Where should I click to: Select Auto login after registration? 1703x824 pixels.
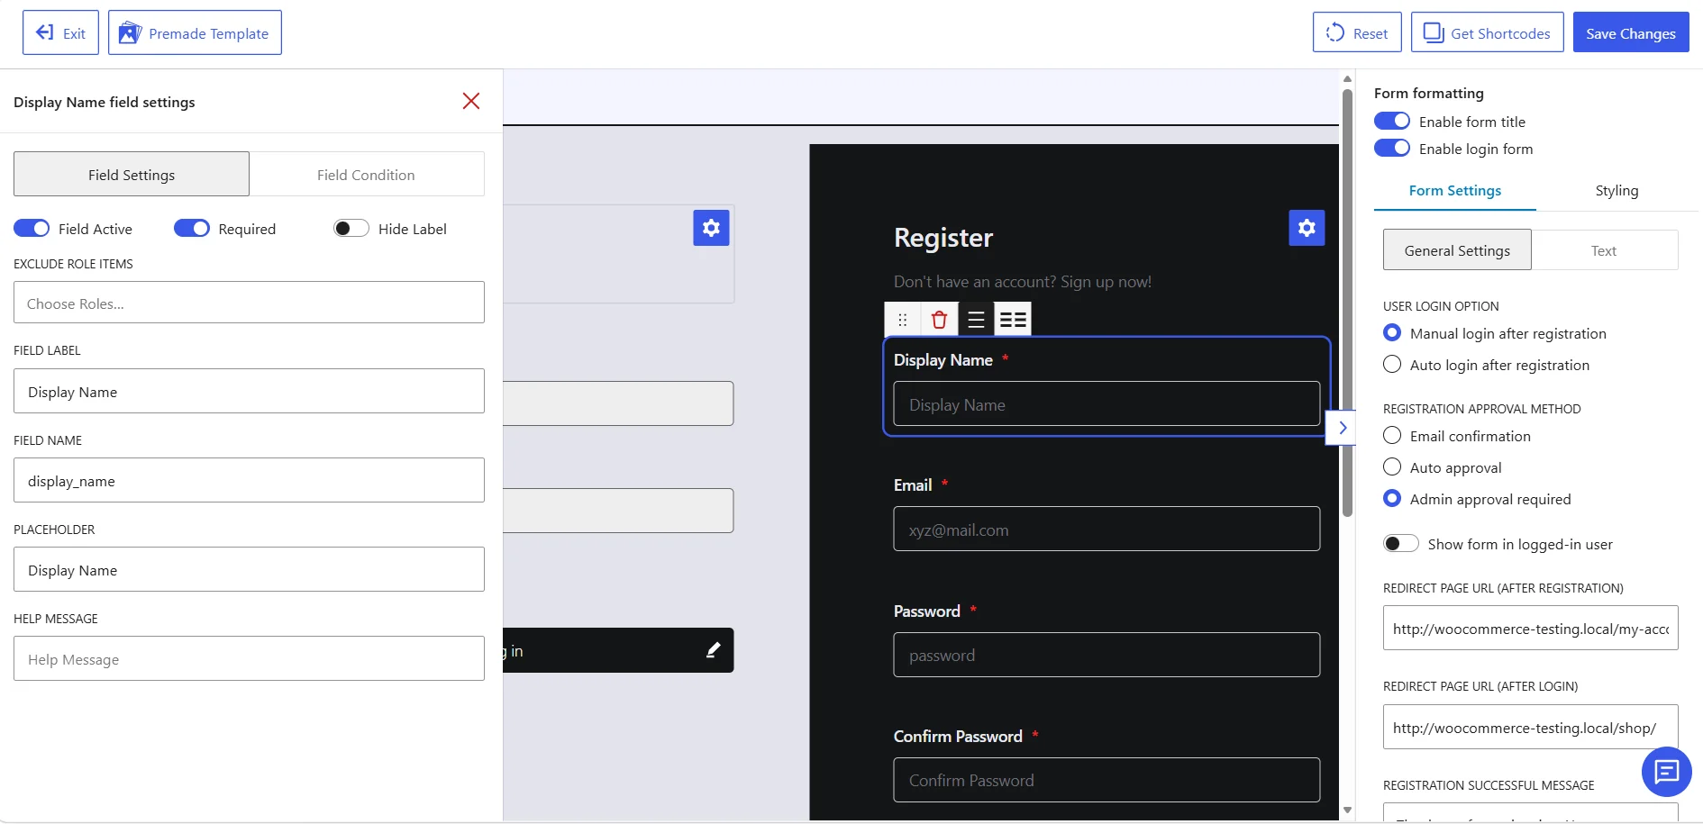pos(1392,365)
